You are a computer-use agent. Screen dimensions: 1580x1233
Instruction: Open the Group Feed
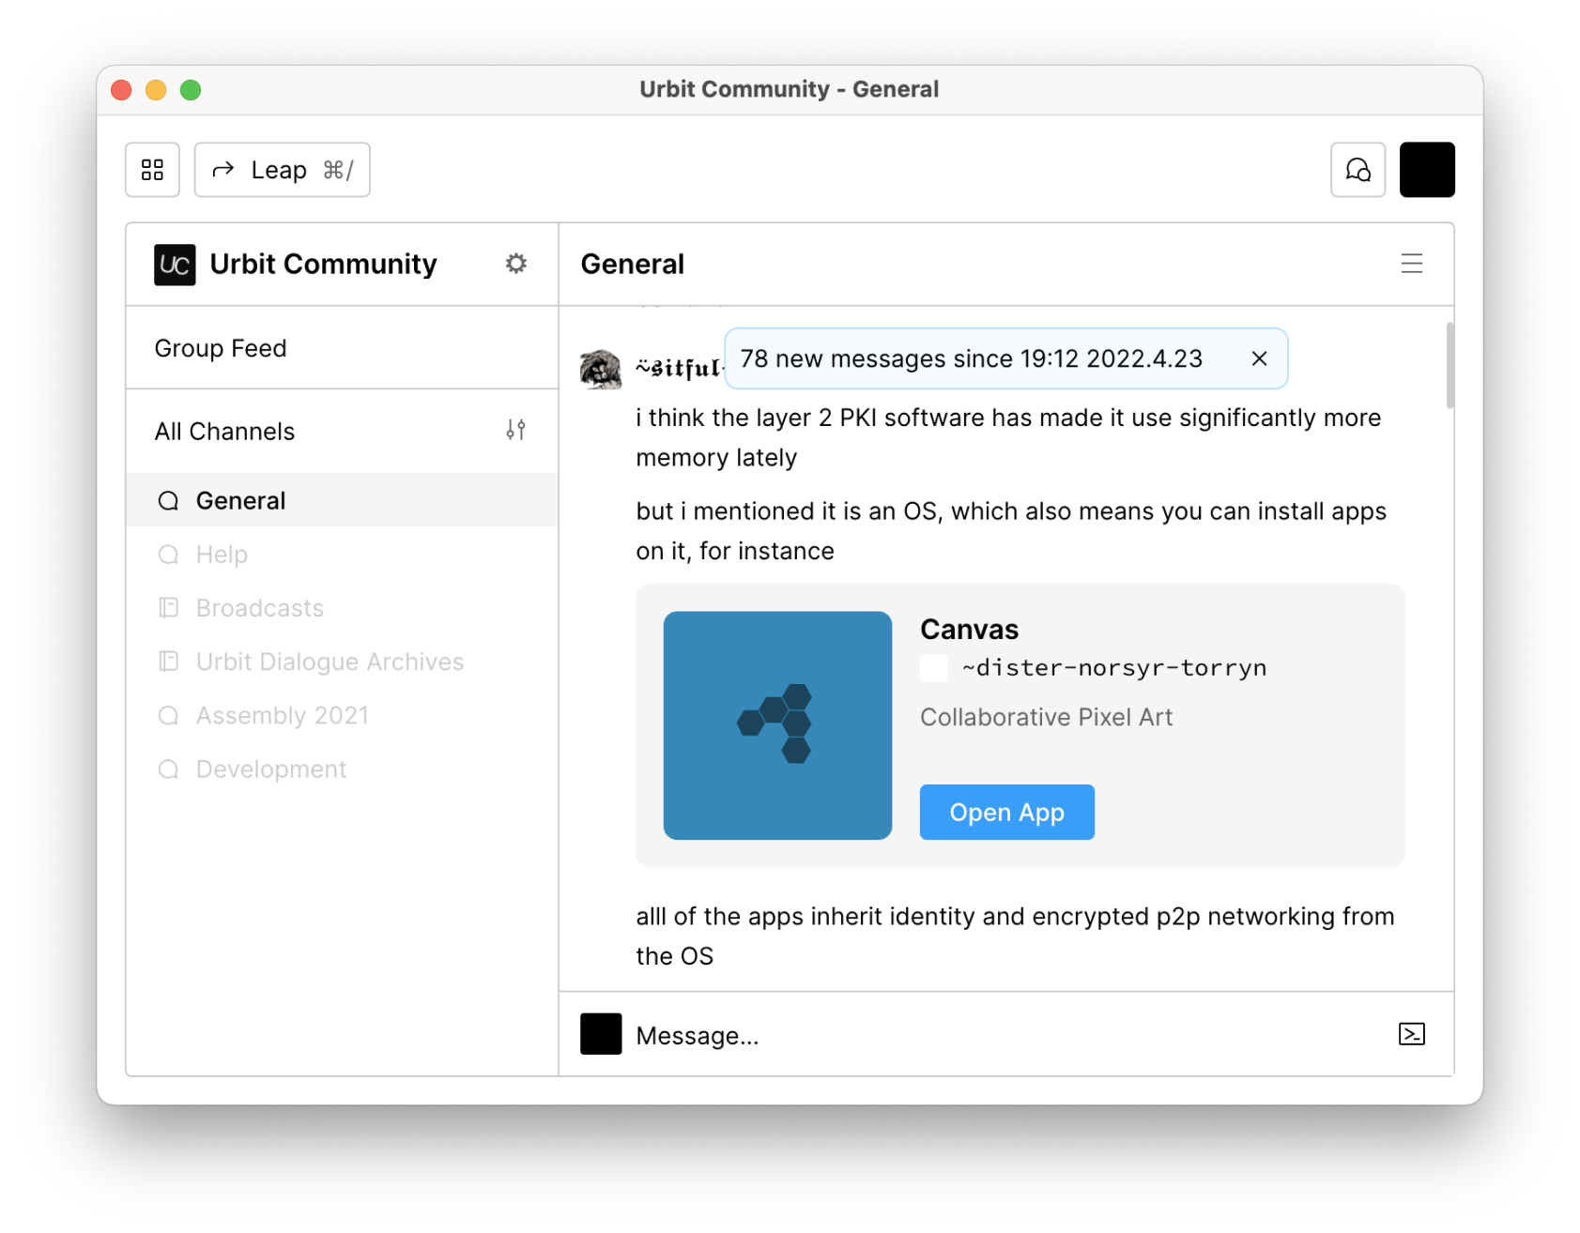click(342, 348)
